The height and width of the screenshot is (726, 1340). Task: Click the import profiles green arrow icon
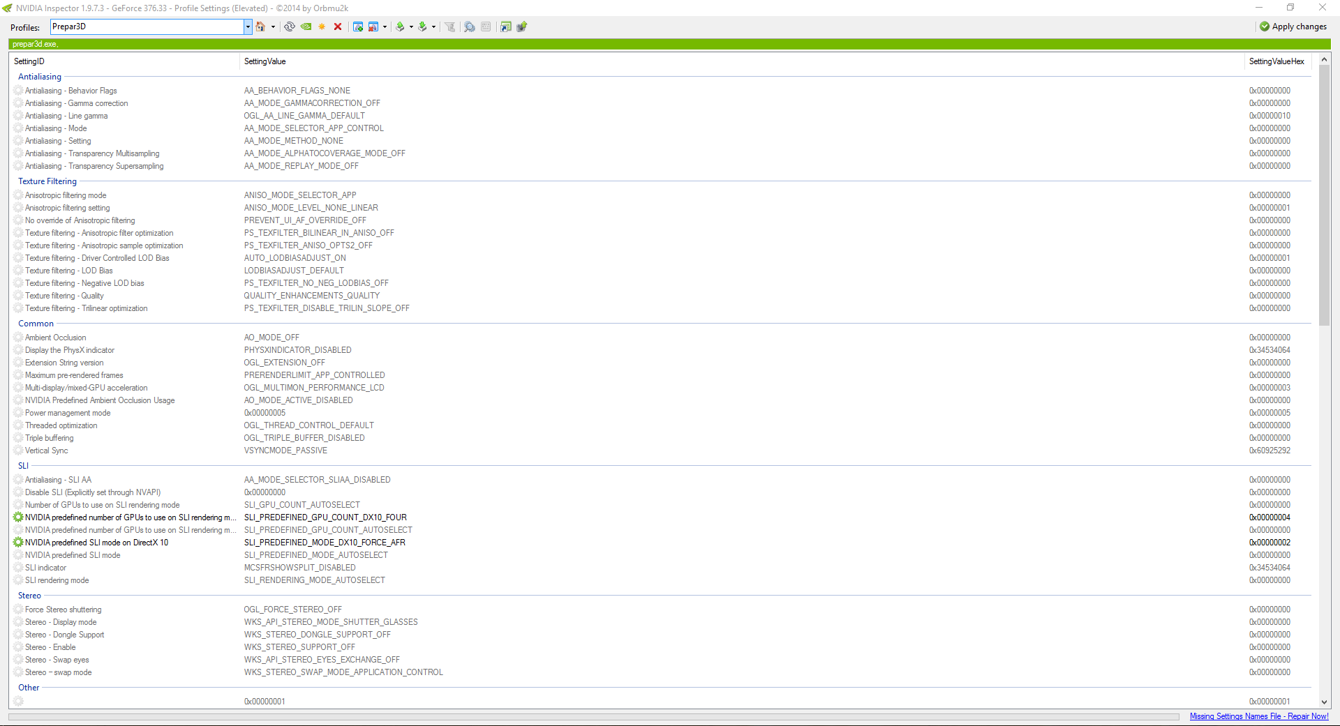pyautogui.click(x=422, y=27)
